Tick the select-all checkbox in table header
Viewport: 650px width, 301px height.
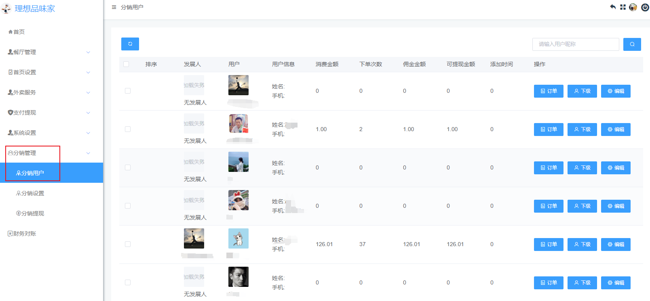pyautogui.click(x=126, y=64)
